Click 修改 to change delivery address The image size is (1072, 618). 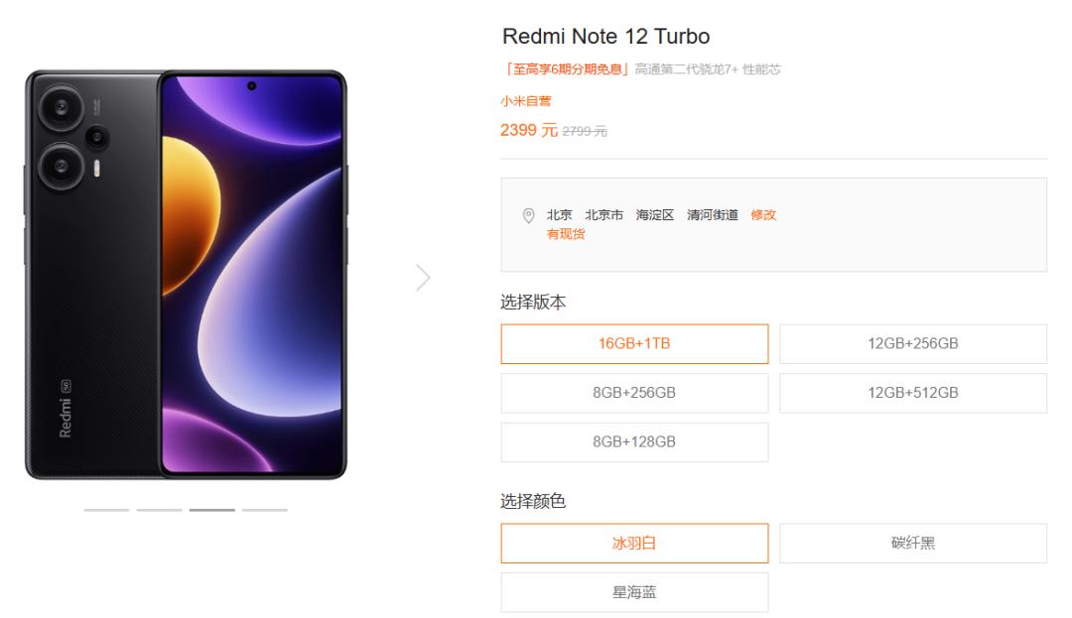[763, 215]
